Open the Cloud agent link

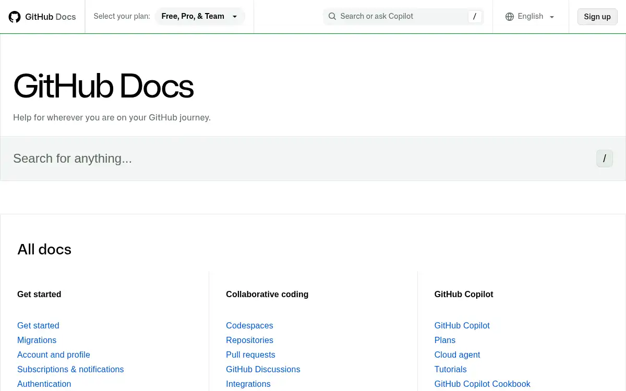tap(457, 355)
